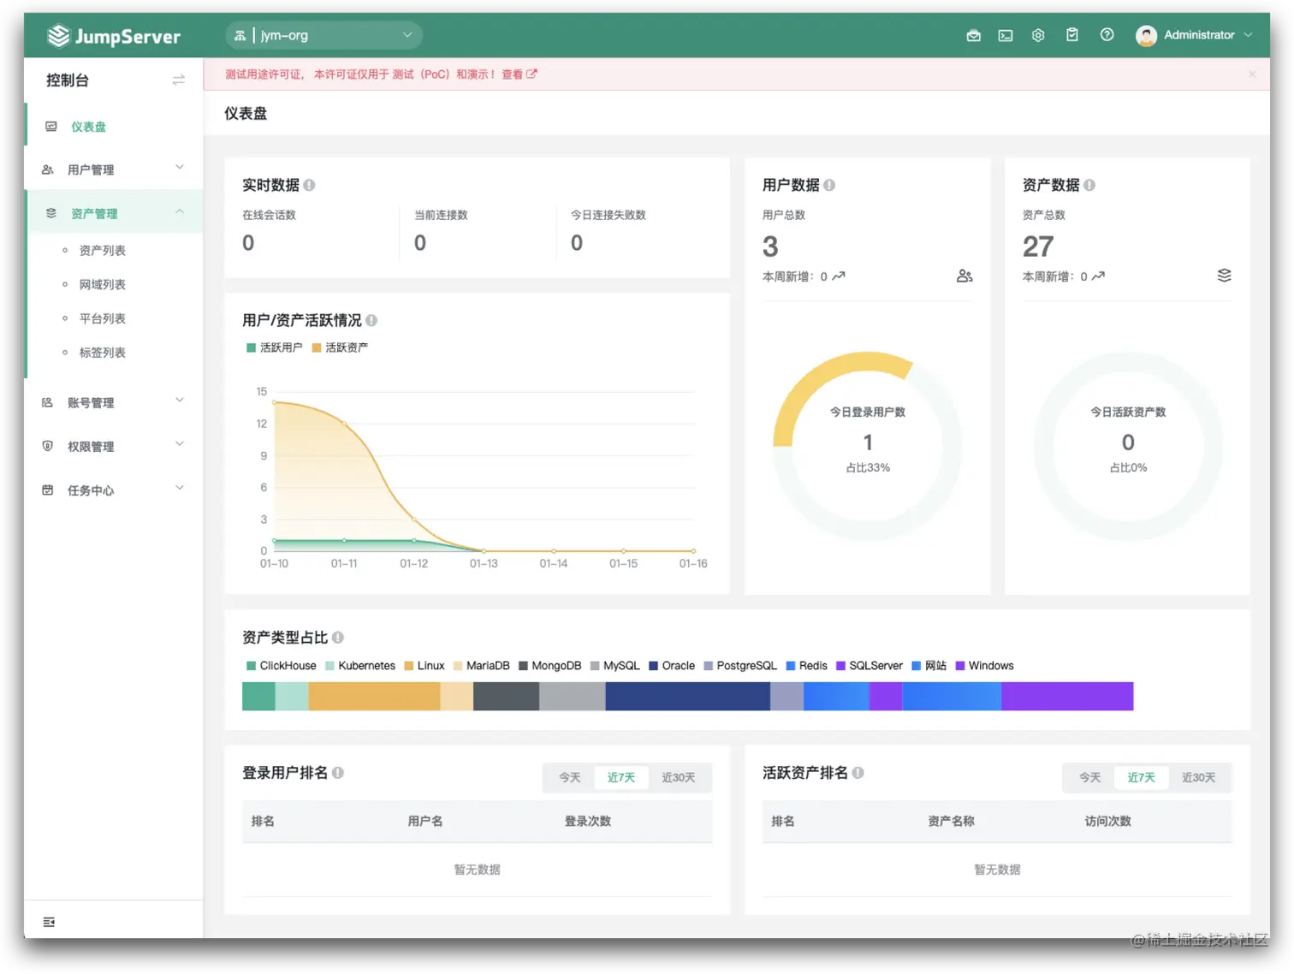Click the Linux segment in asset type bar

(375, 696)
